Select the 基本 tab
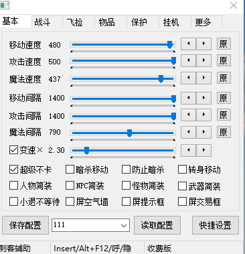 (x=15, y=21)
